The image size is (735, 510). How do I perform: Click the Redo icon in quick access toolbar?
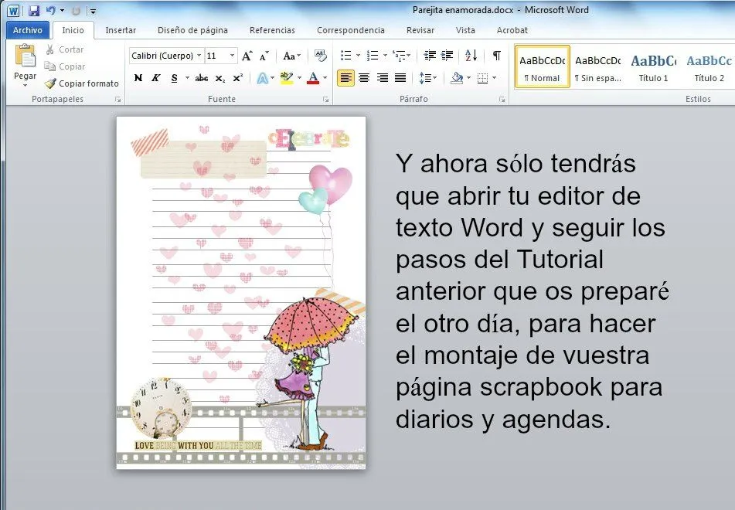(76, 10)
